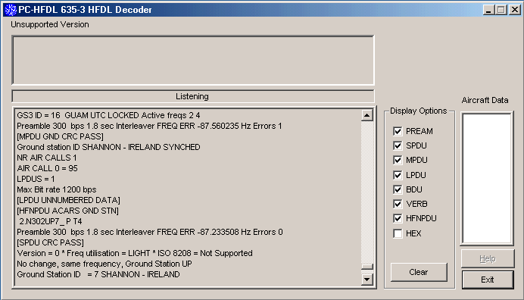Click Preamble line with FREQ ERR -87.233508

[x=150, y=232]
